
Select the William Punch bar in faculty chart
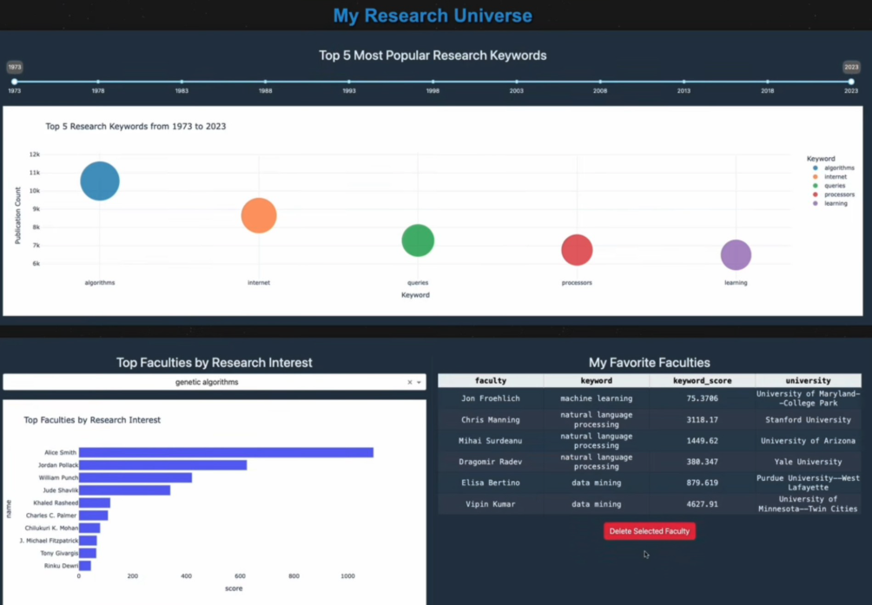coord(135,477)
